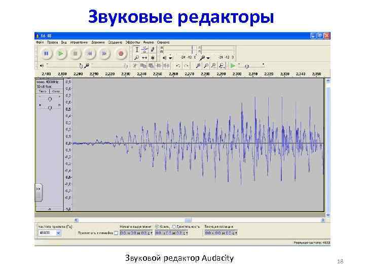Click the track pan slider knob
Image resolution: width=365 pixels, height=274 pixels.
[x=50, y=108]
